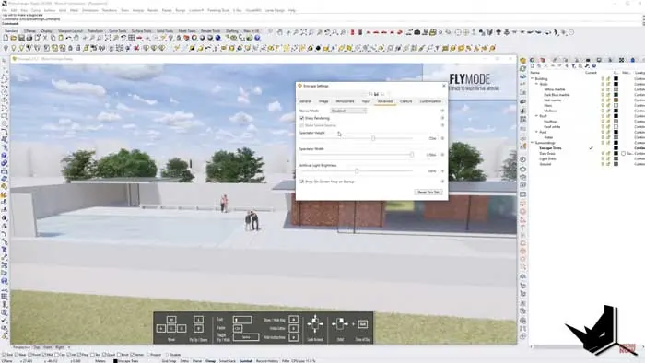Click the Spectator Height slider handle
The width and height of the screenshot is (645, 363).
[x=373, y=138]
